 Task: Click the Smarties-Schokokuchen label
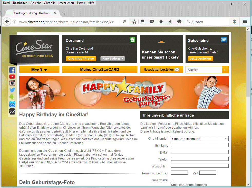point(189,185)
